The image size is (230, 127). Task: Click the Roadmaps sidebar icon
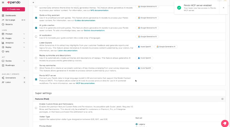(x=3, y=65)
